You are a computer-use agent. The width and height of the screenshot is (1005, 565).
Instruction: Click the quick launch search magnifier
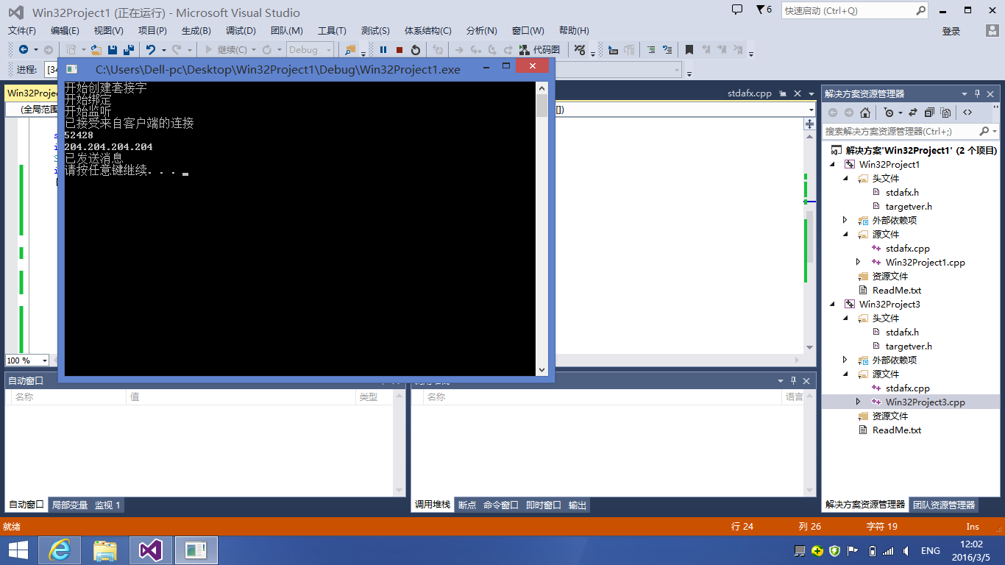coord(921,11)
